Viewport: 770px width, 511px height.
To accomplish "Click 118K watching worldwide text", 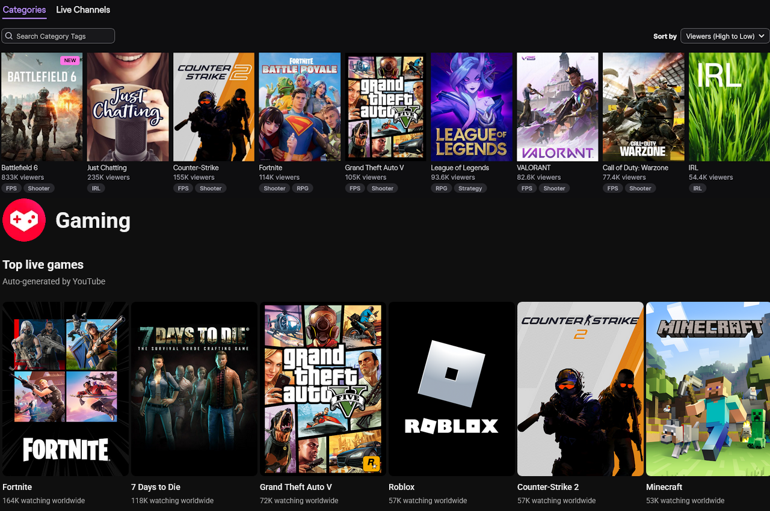I will pos(173,501).
